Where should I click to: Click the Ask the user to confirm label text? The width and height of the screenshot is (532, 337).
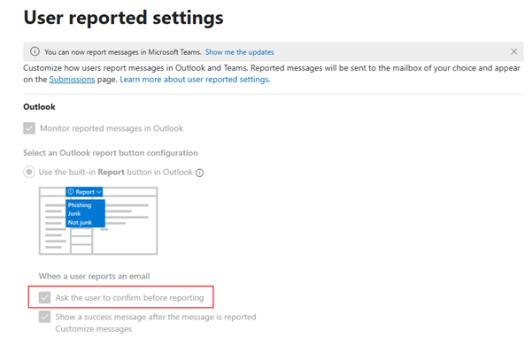129,298
